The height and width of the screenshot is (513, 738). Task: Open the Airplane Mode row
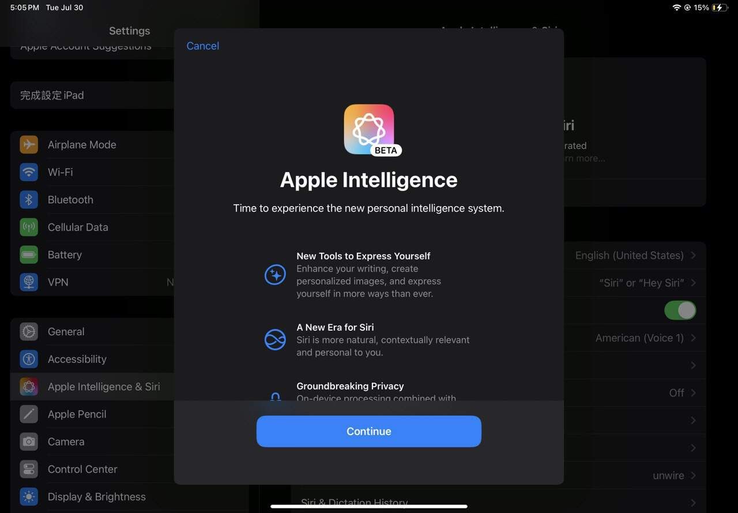tap(92, 144)
